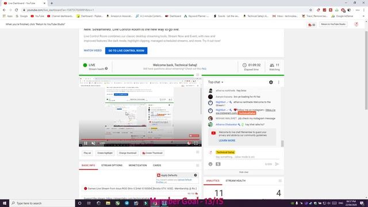Click Nightbot username in the Welcome message
Screen dimensions: 368x207
pyautogui.click(x=221, y=102)
